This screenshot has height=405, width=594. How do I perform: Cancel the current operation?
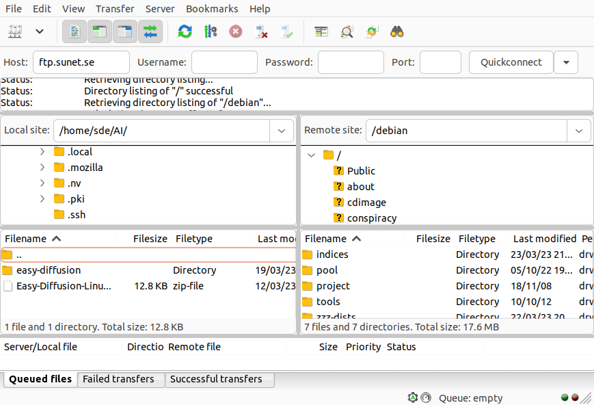[235, 31]
